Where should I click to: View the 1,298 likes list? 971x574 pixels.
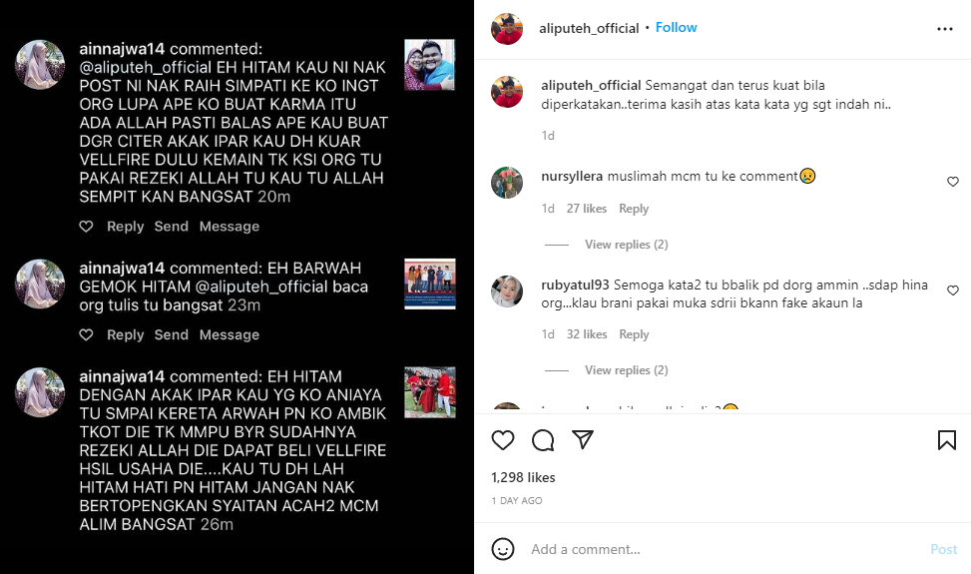523,477
